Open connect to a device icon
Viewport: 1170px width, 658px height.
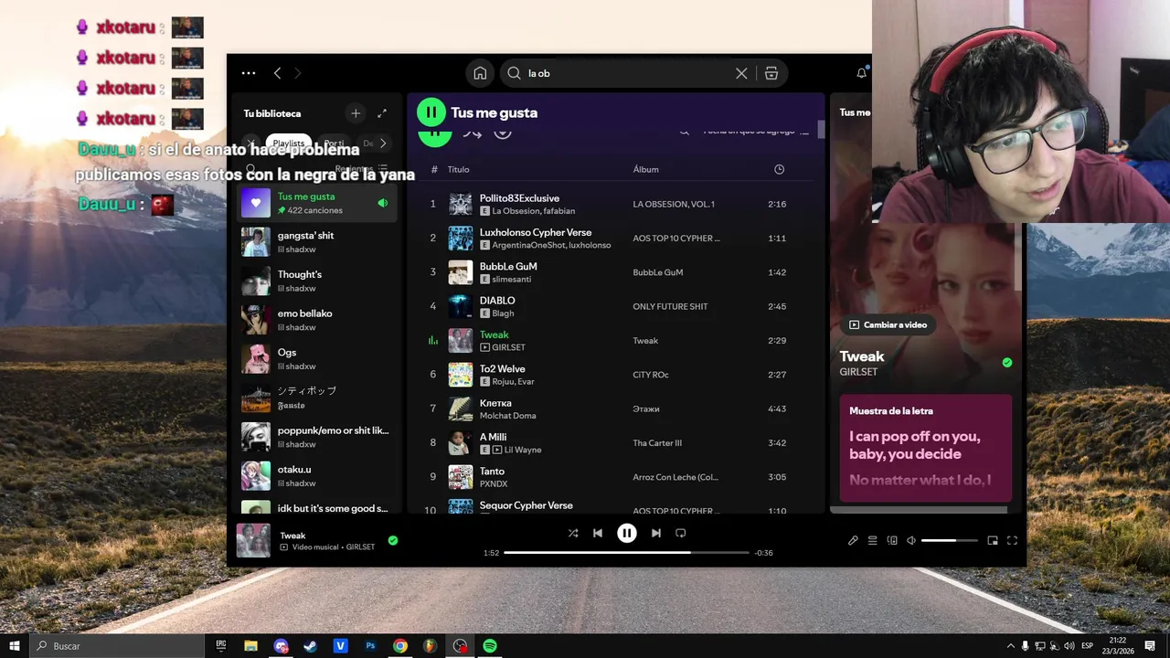click(892, 541)
